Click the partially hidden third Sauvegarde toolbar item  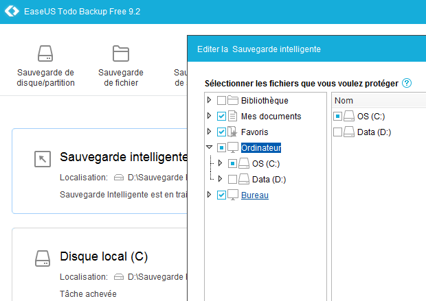(181, 77)
